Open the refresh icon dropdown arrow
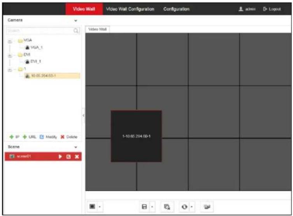This screenshot has width=293, height=216. tap(192, 207)
